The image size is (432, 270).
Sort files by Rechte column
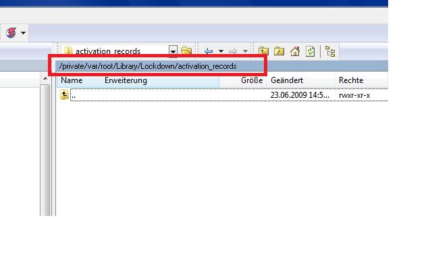click(x=351, y=80)
